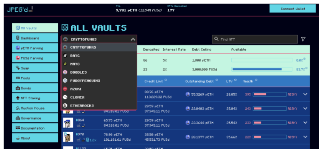Select PUDGYPENGUINS from collection list
The height and width of the screenshot is (150, 322).
pos(99,81)
